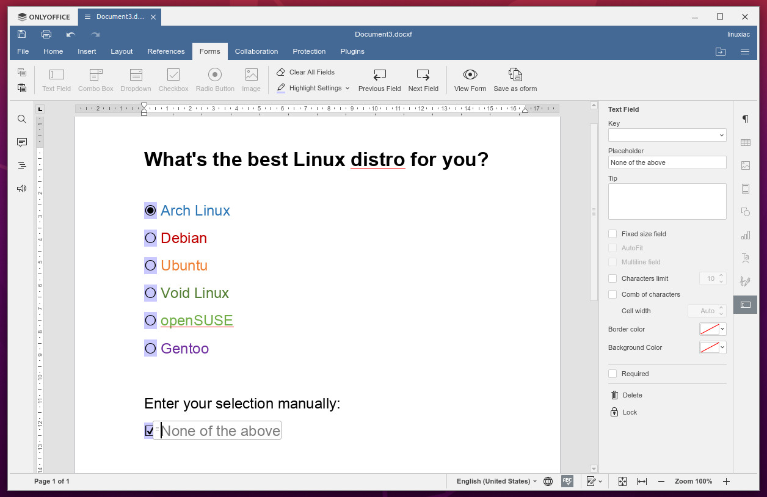Click Save as oform
767x497 pixels.
click(515, 80)
